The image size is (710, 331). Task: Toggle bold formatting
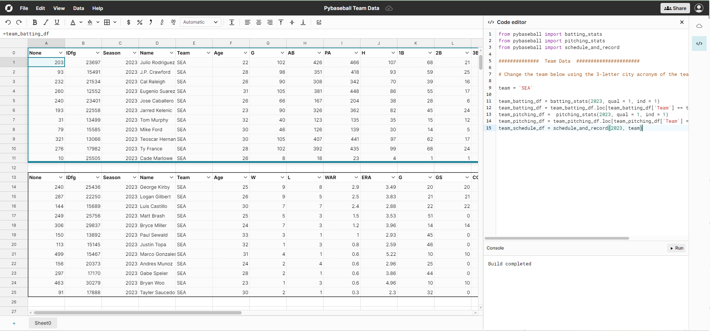tap(35, 22)
